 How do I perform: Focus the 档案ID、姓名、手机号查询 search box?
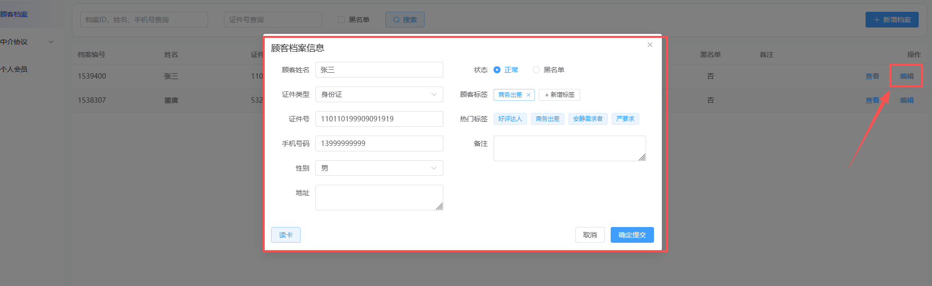coord(144,20)
